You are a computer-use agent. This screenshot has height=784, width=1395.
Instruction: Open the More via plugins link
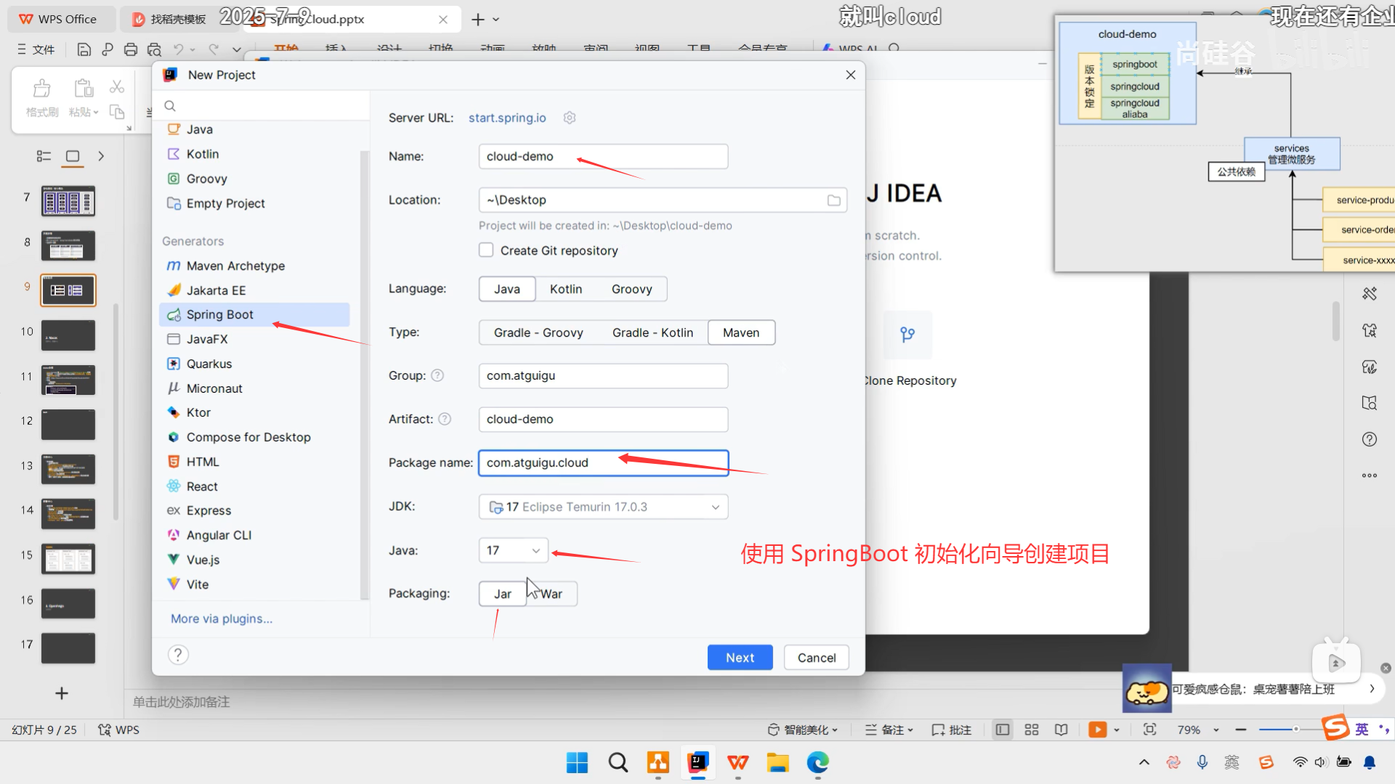tap(222, 618)
